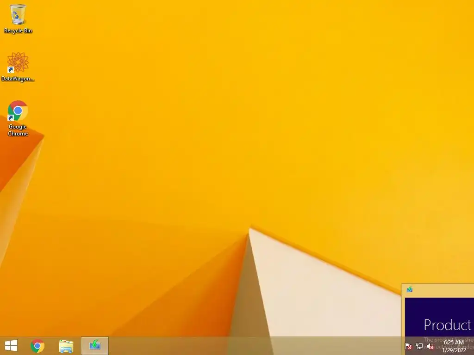Screen dimensions: 474x355
Task: Open Action Center flag icon in tray
Action: (x=408, y=346)
